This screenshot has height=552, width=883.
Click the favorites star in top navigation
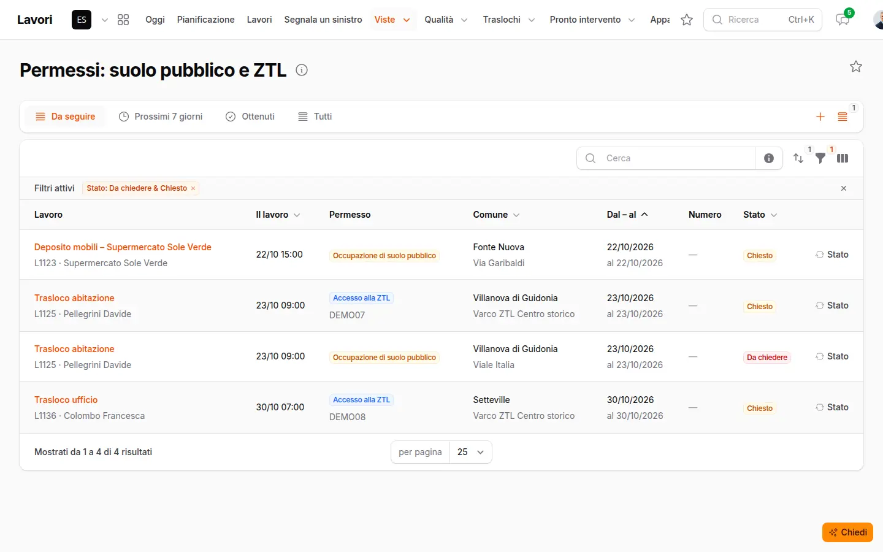pyautogui.click(x=687, y=20)
